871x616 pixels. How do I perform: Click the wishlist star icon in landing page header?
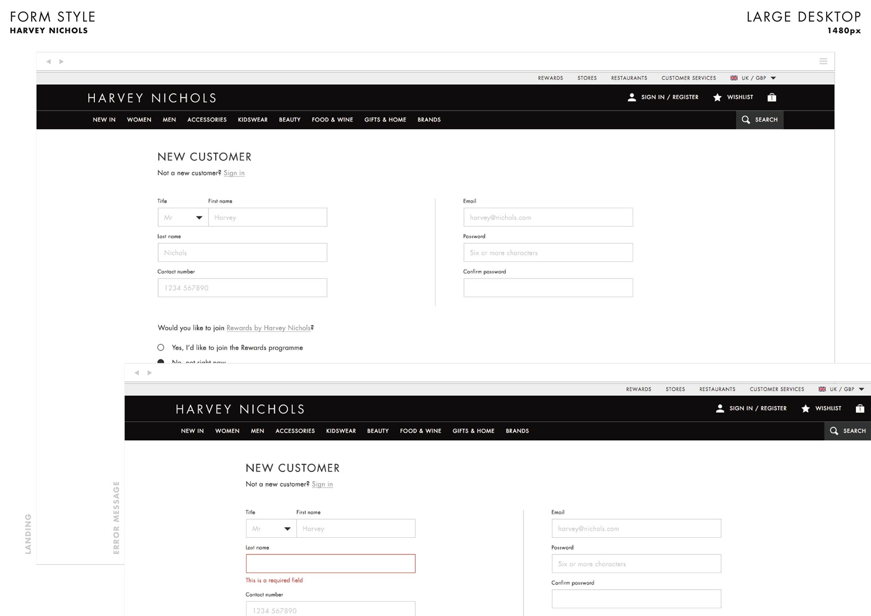[717, 97]
